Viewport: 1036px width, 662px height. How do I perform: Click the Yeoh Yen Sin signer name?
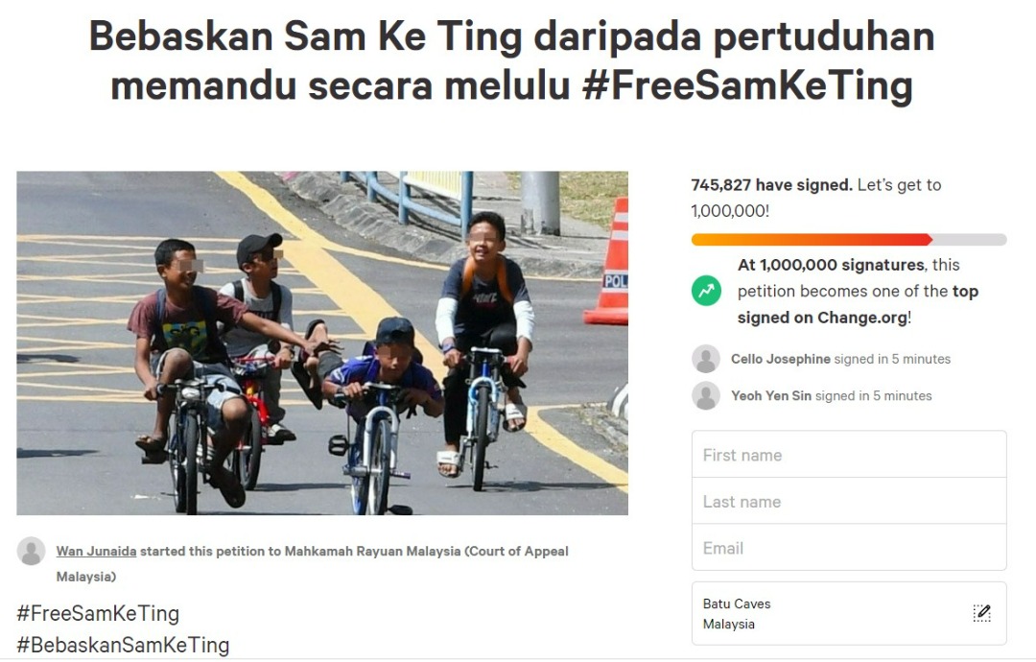click(771, 395)
